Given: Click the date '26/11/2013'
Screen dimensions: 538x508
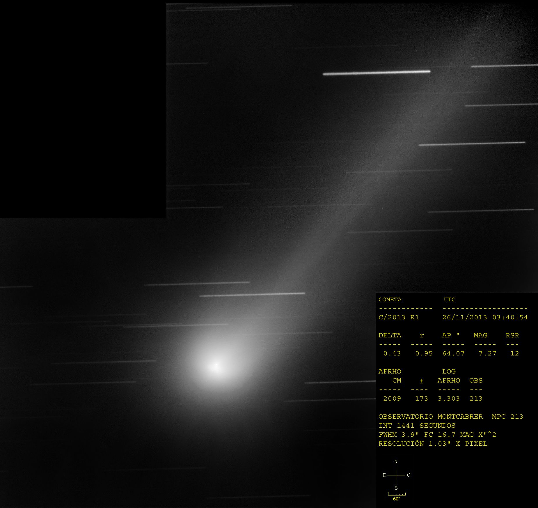Looking at the screenshot, I should click(464, 317).
